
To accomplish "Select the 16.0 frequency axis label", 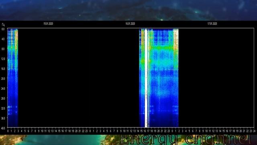I will tap(3, 69).
